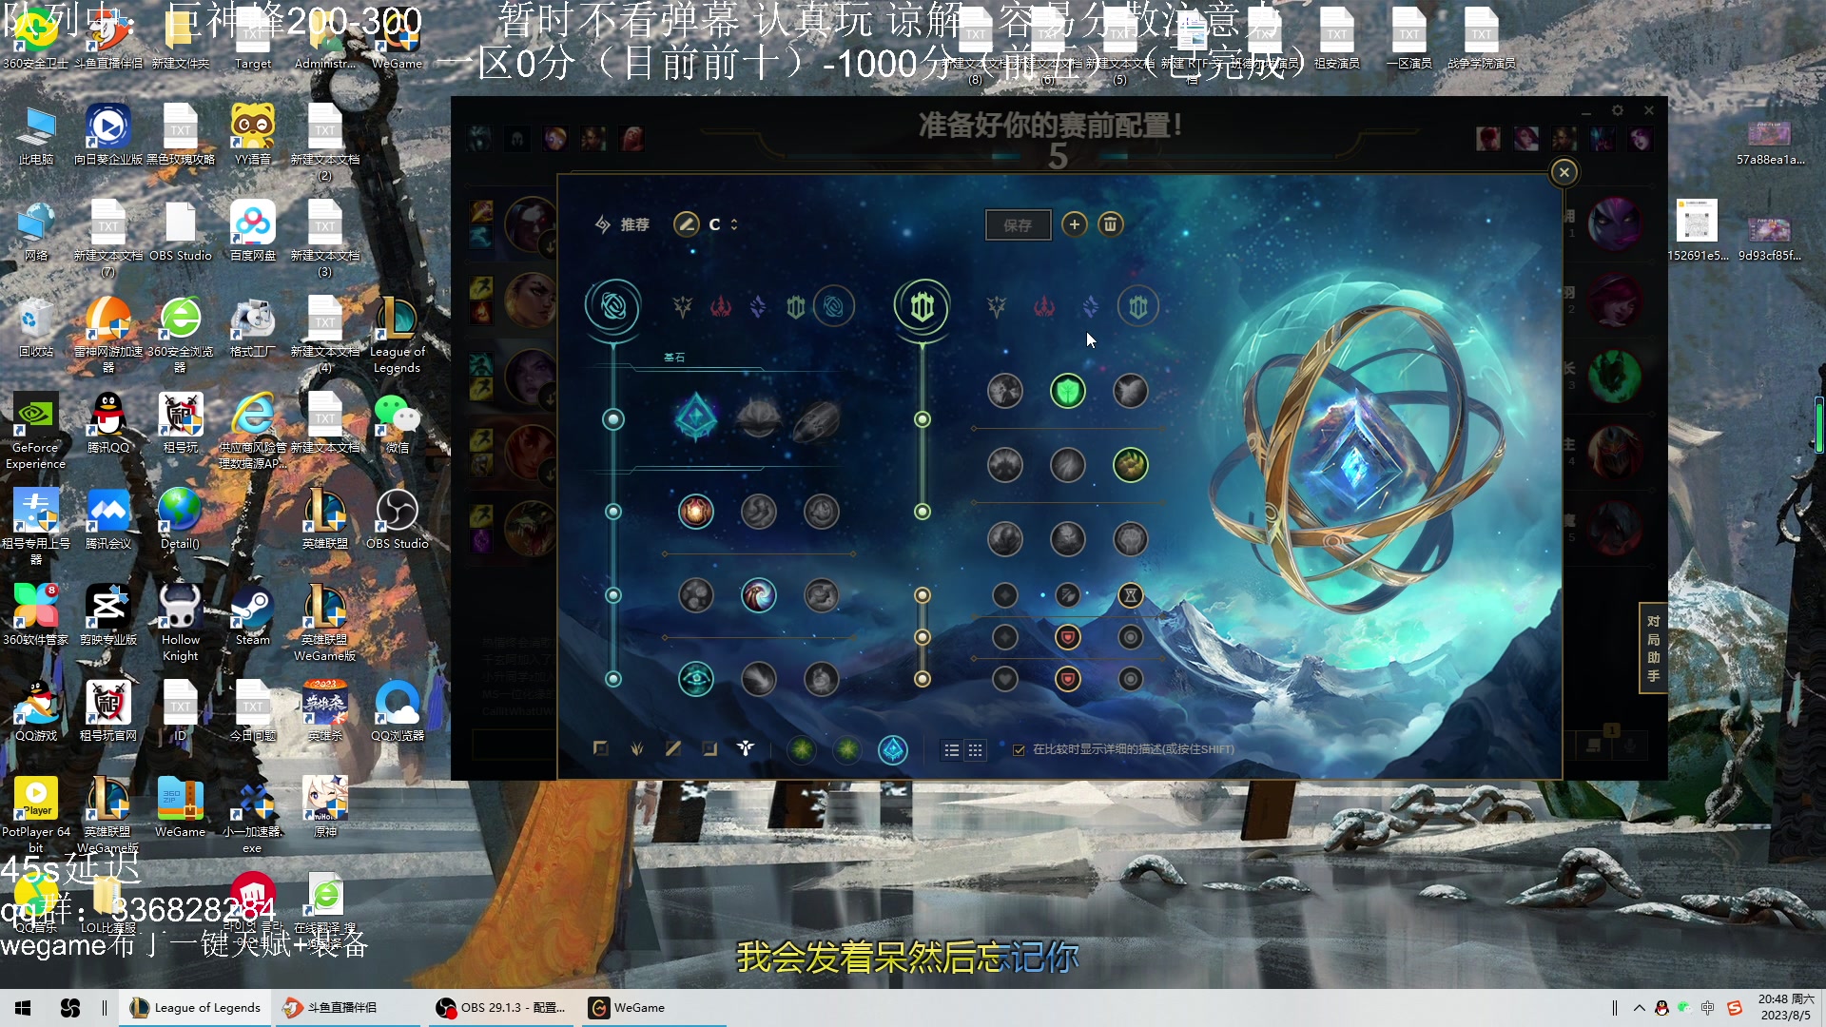
Task: Open client settings gear icon
Action: click(x=1618, y=110)
